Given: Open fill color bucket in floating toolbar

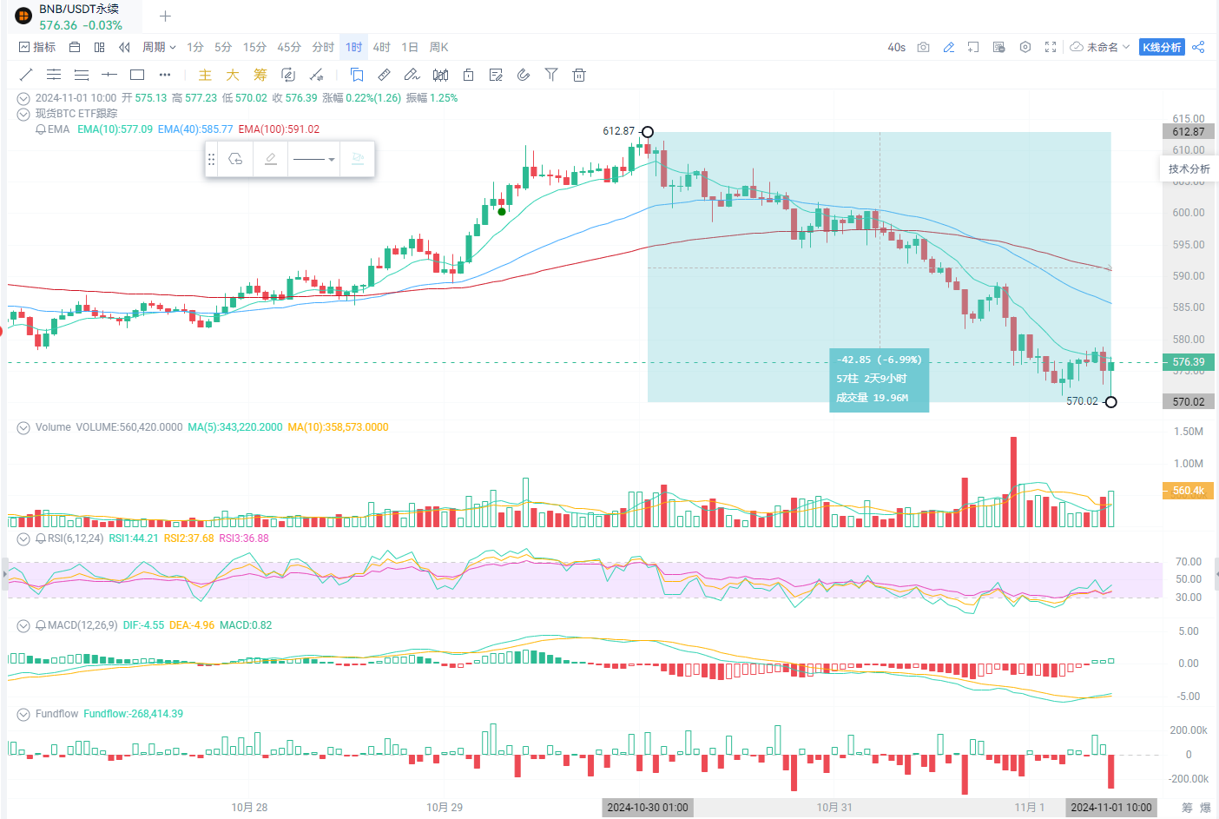Looking at the screenshot, I should [357, 159].
